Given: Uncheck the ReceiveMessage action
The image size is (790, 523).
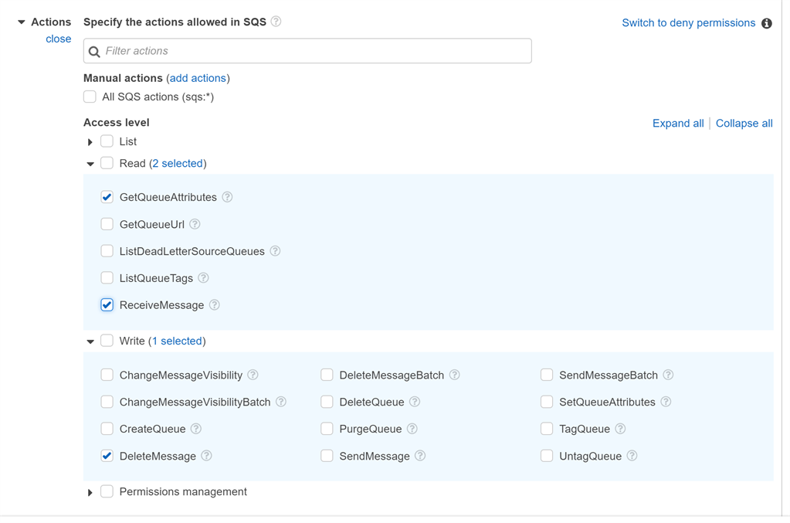Looking at the screenshot, I should 107,304.
